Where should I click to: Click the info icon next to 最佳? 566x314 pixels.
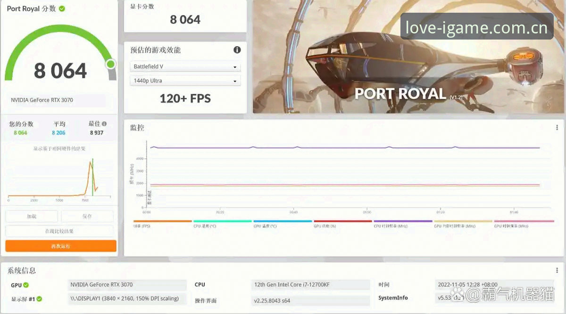[x=104, y=124]
